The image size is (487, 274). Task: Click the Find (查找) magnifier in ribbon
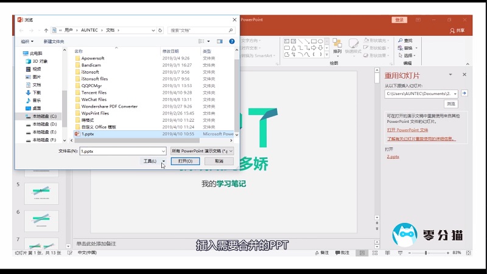pyautogui.click(x=401, y=40)
